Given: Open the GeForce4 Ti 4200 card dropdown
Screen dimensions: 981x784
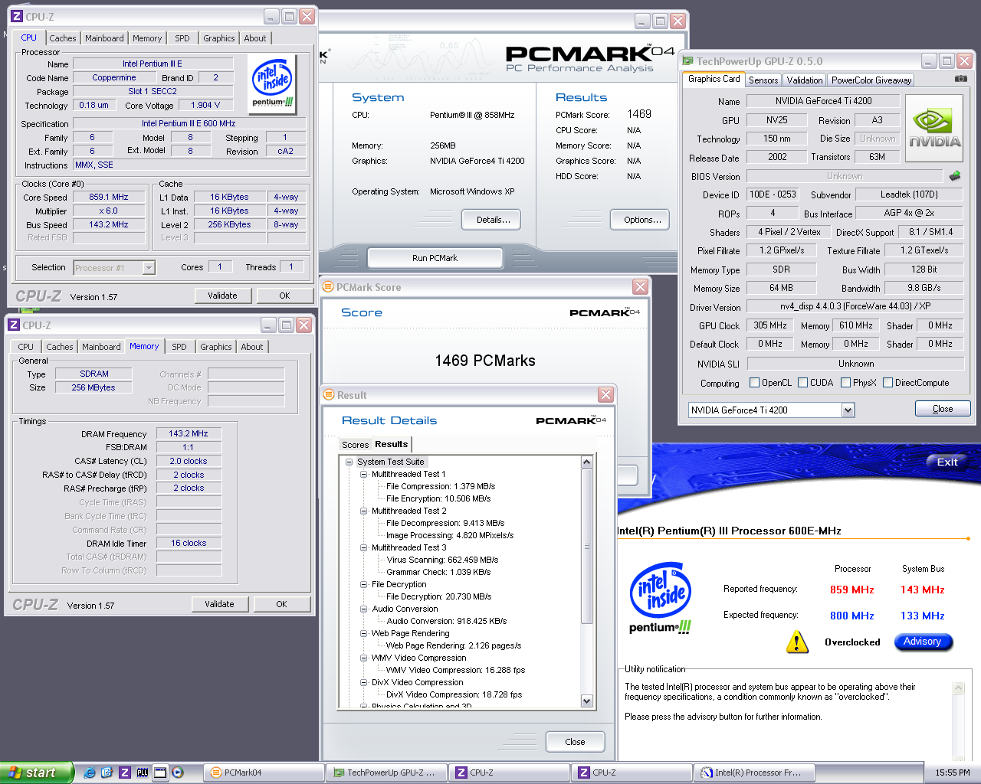Looking at the screenshot, I should coord(848,410).
